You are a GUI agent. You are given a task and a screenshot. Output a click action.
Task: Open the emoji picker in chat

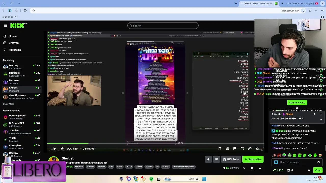318,162
